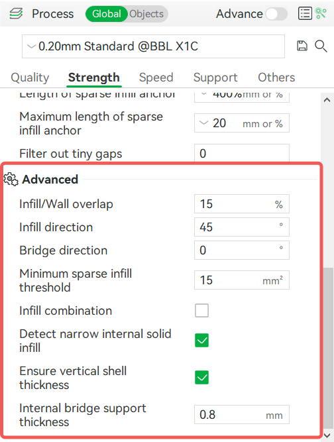The image size is (334, 442).
Task: Click the scrollbar down arrow
Action: click(x=327, y=435)
